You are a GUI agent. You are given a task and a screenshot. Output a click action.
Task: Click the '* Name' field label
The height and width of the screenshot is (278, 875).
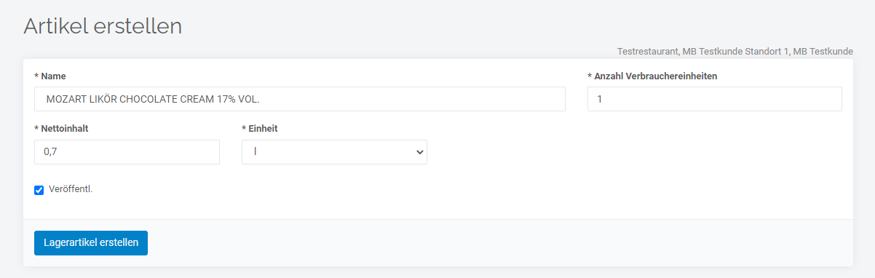click(50, 76)
